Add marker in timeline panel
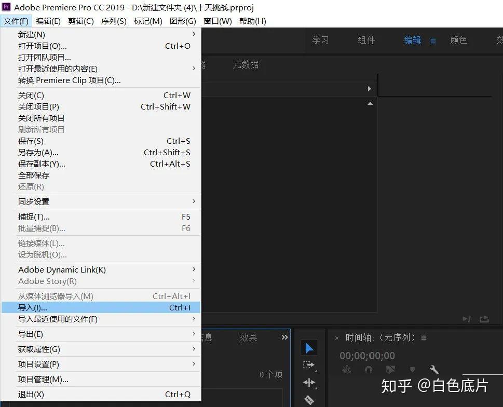Screen dimensions: 503x407 [x=413, y=370]
